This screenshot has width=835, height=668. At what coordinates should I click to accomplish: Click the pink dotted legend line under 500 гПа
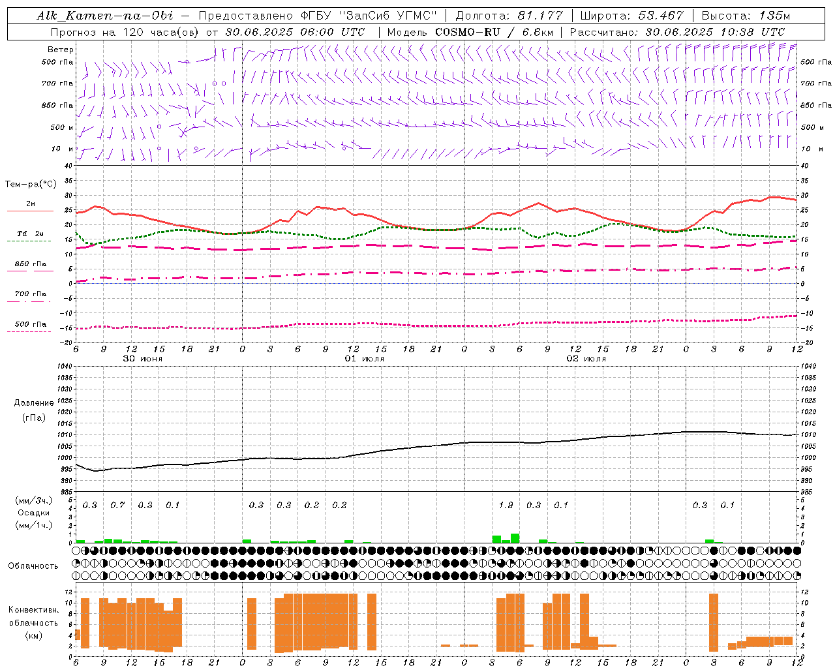(29, 332)
